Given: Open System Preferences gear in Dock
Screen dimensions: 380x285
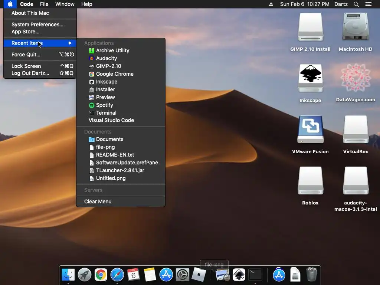Looking at the screenshot, I should coord(183,275).
